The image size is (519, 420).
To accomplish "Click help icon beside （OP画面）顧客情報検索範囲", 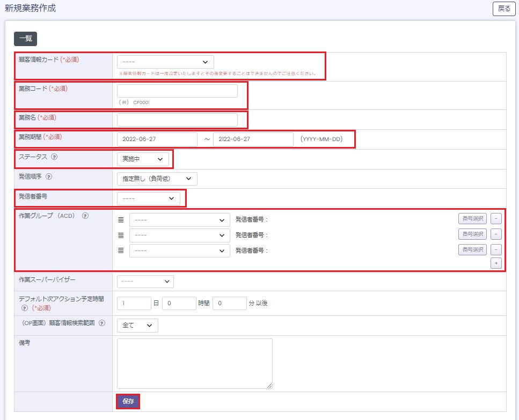I will tap(102, 323).
